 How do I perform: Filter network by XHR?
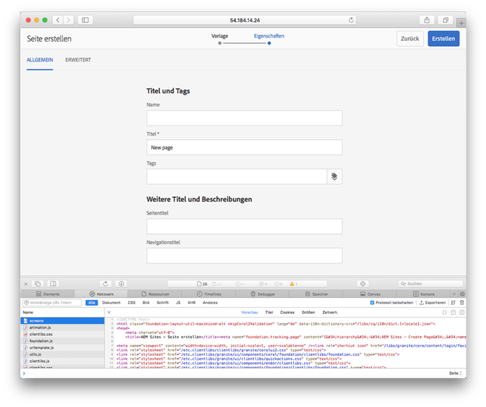[192, 303]
